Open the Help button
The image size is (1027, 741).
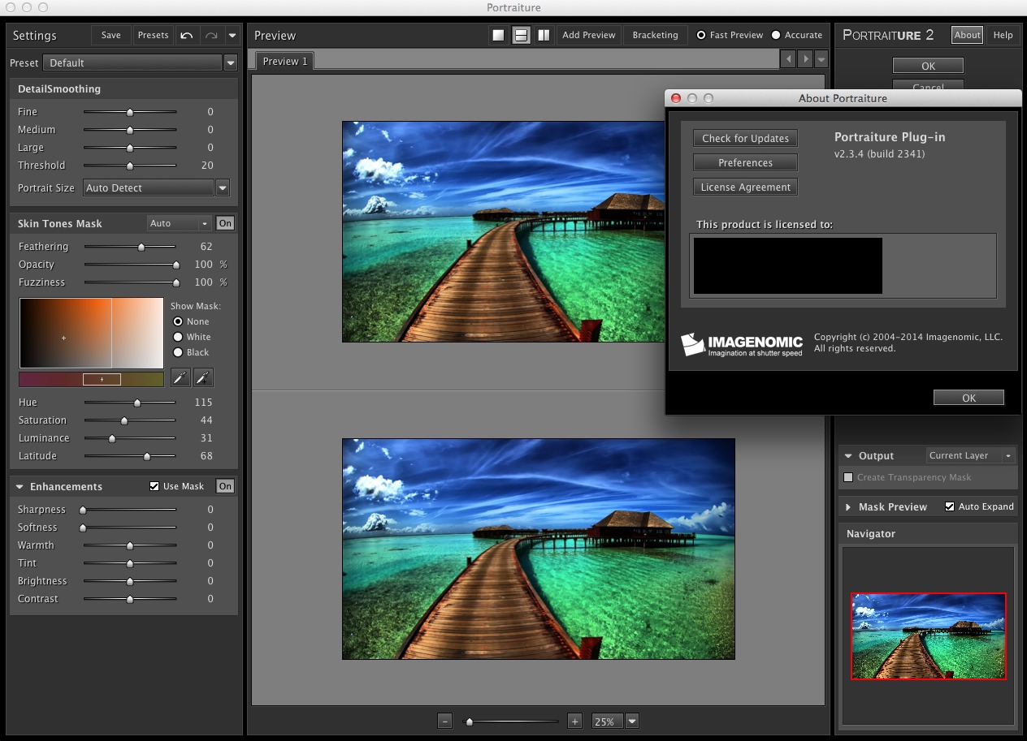(x=1003, y=35)
